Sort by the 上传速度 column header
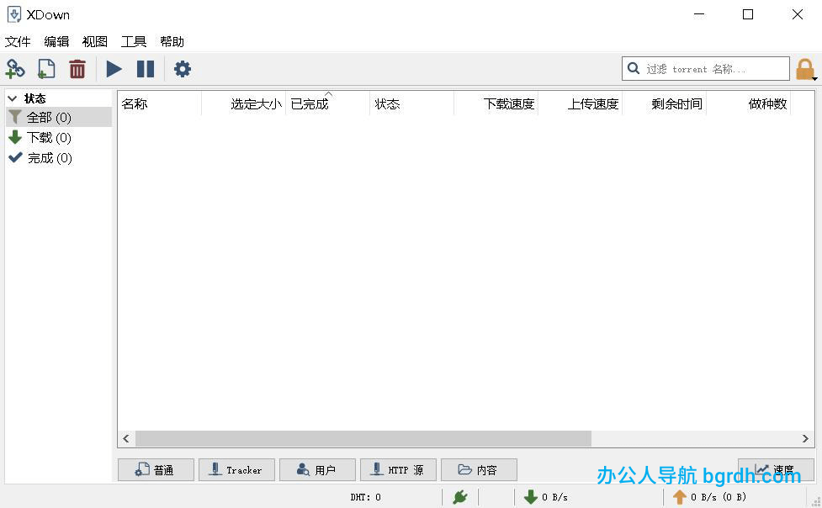 tap(581, 103)
